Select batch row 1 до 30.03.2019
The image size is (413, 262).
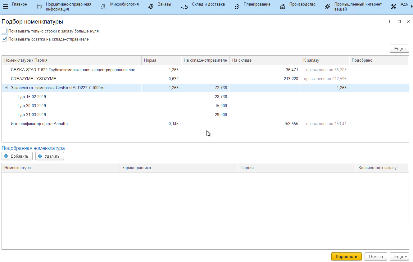31,106
